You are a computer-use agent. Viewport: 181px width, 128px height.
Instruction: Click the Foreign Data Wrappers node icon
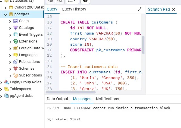point(16,48)
